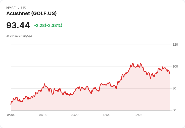Click the price peak above the 07/18 label
Screen dimensions: 185x128
[x=44, y=84]
